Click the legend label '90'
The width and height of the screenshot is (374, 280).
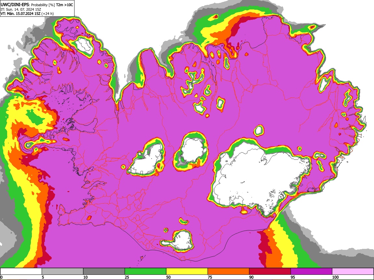tap(251, 277)
